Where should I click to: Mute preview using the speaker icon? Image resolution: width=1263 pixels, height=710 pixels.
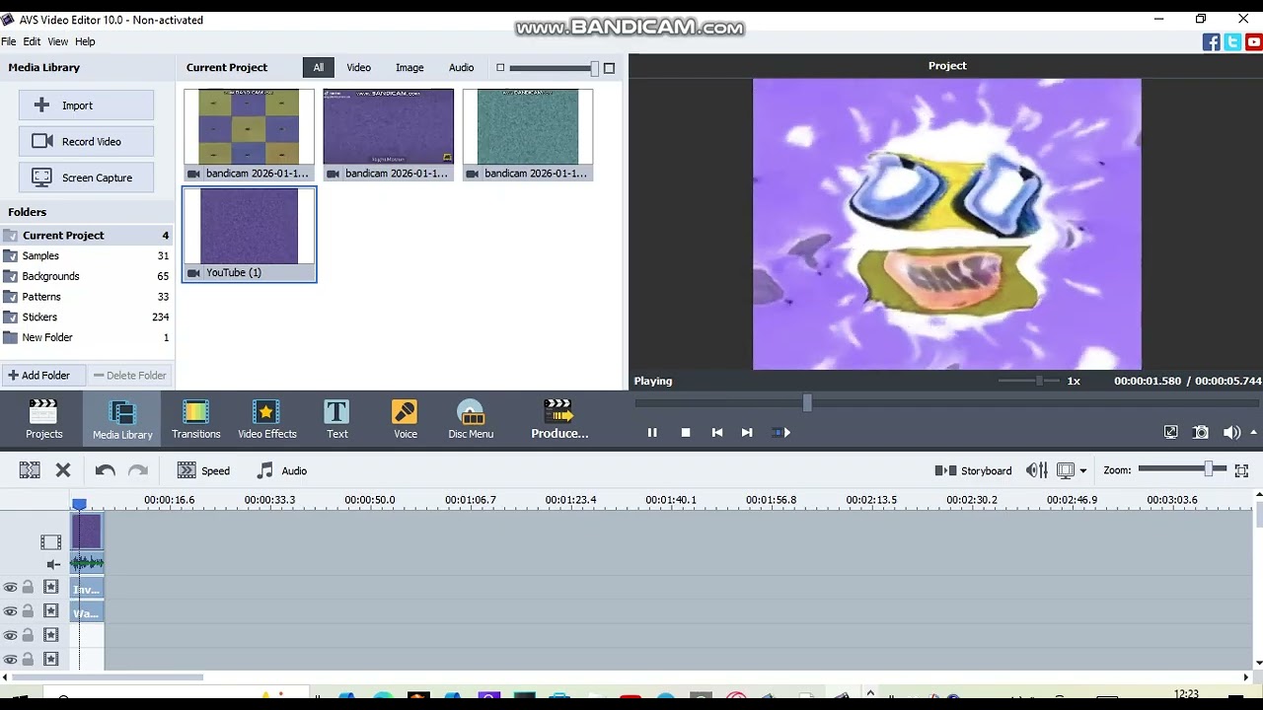(1231, 432)
